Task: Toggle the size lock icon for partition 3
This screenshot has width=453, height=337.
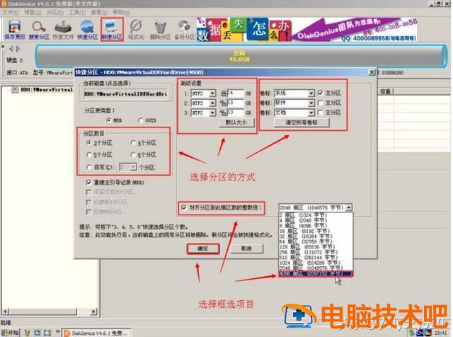Action: pyautogui.click(x=224, y=113)
